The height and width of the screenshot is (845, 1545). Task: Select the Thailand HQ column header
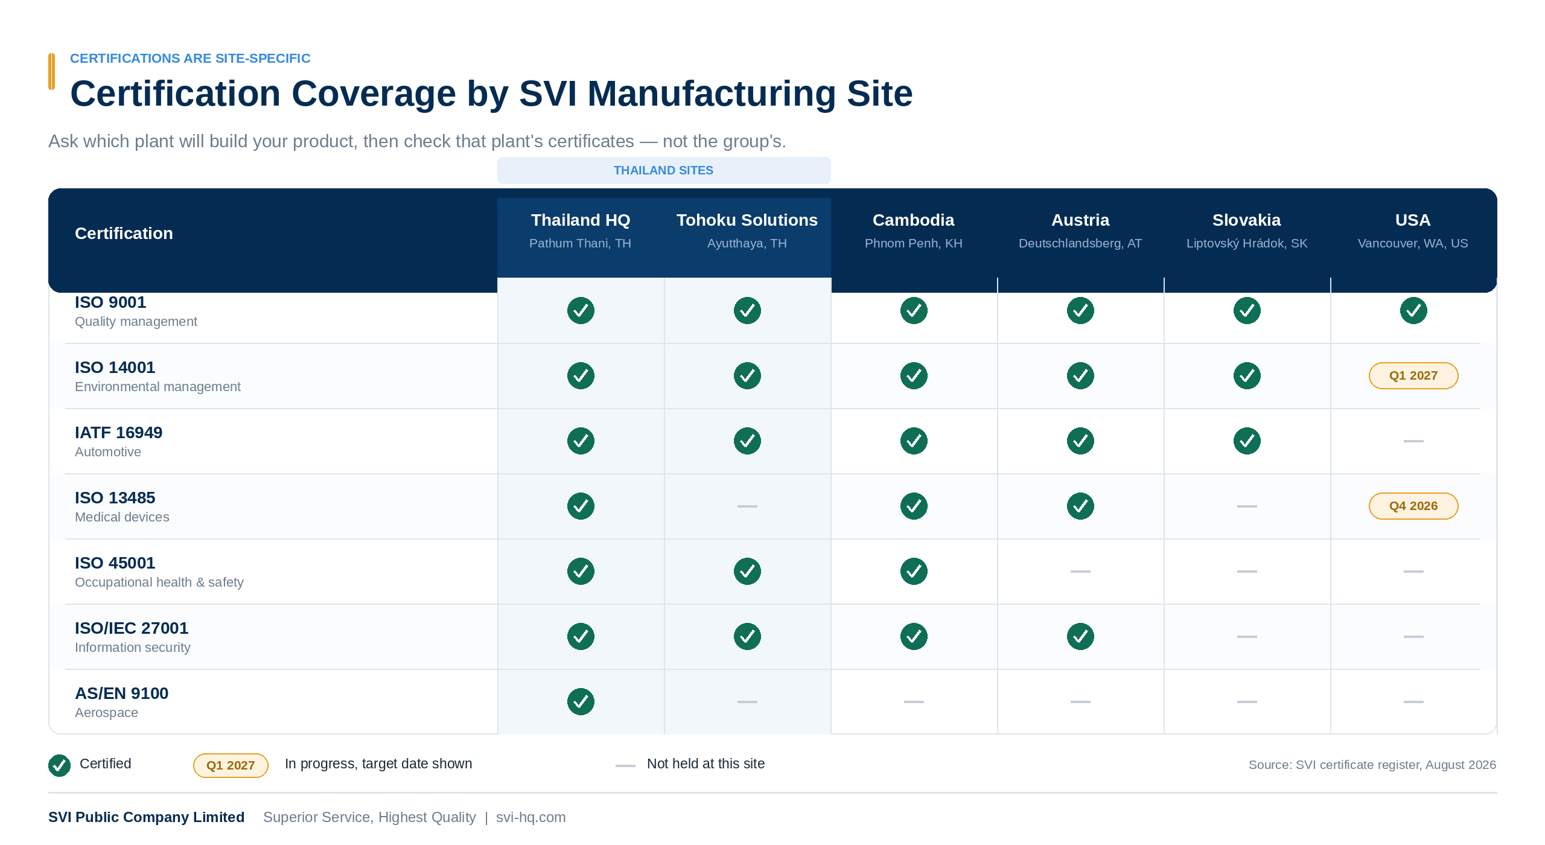point(581,220)
